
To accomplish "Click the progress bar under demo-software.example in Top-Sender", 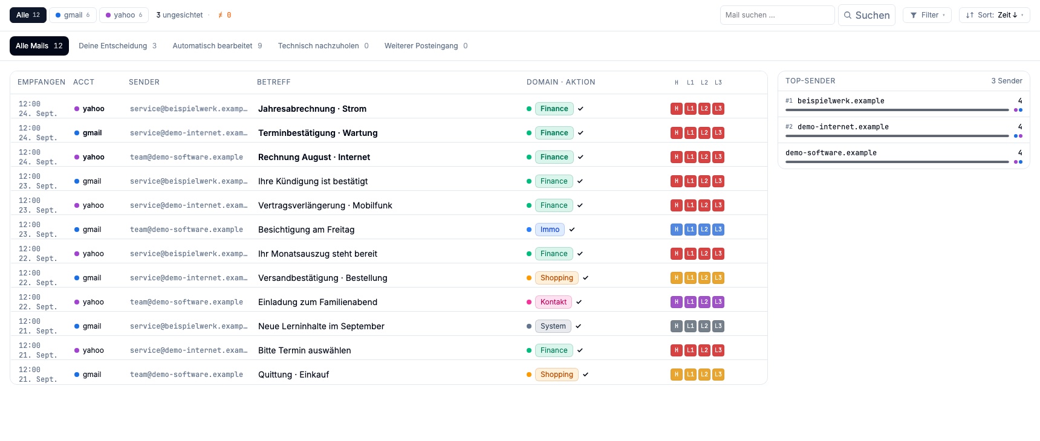I will [897, 162].
